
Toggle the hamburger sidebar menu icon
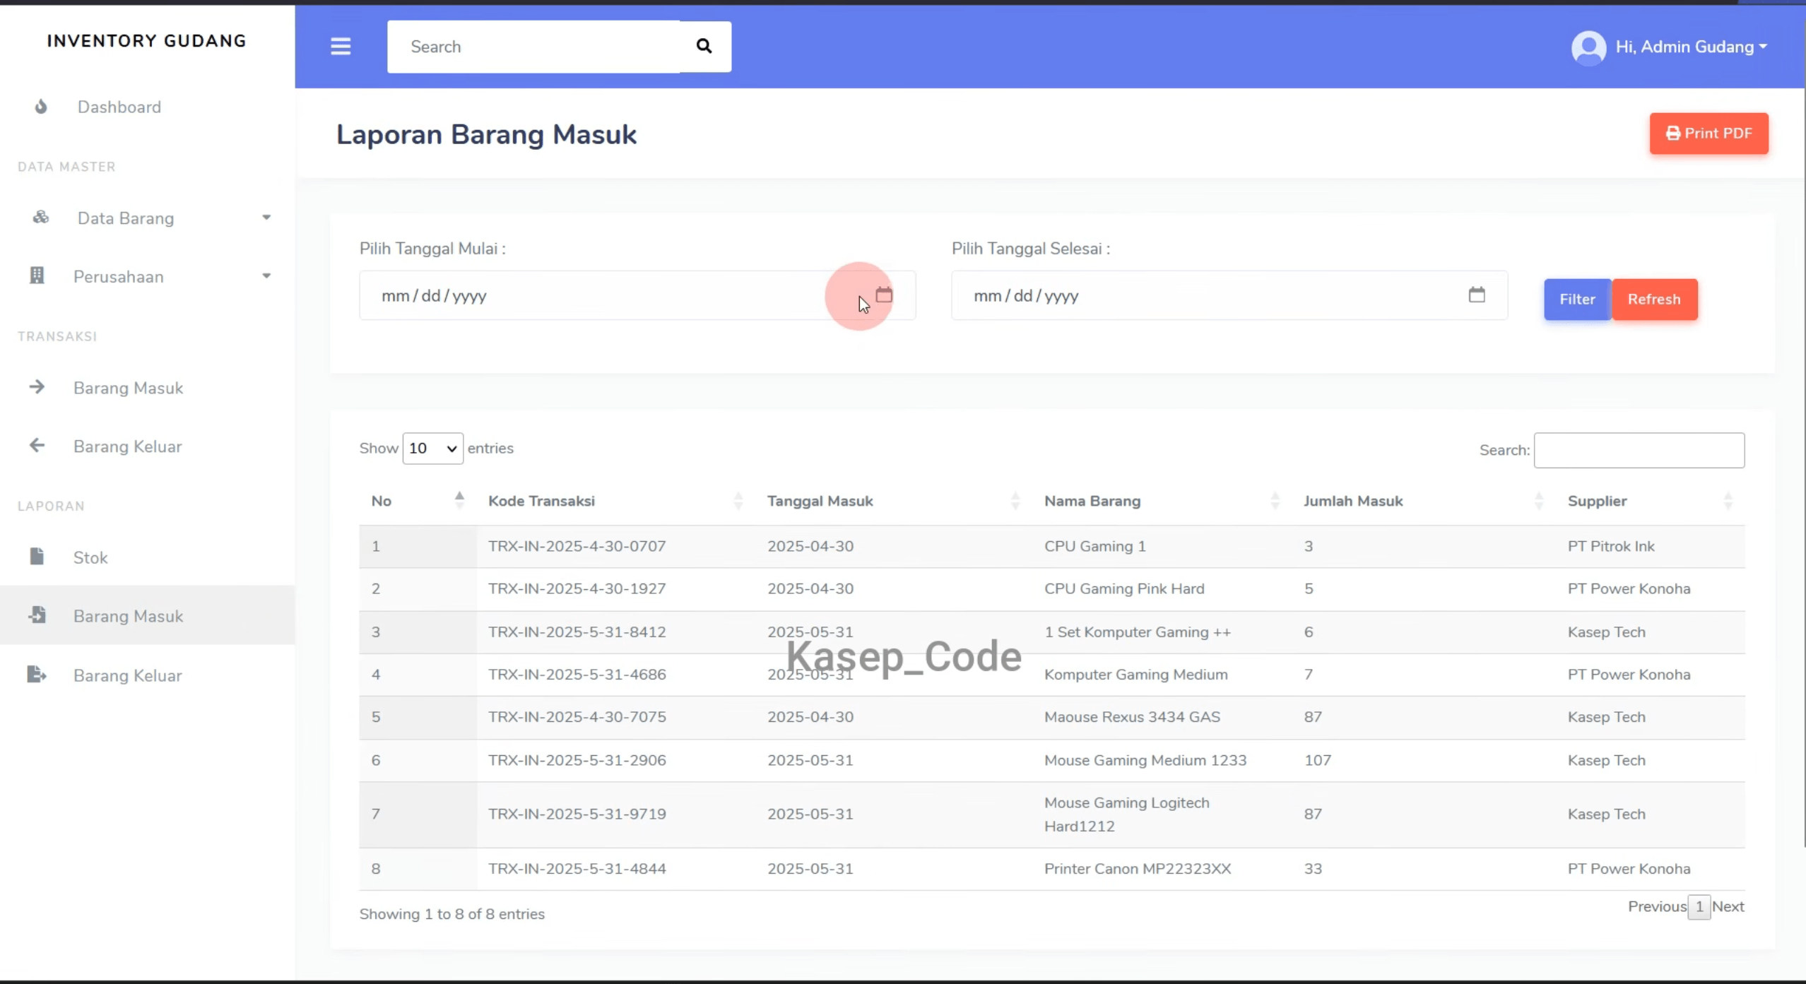pyautogui.click(x=341, y=47)
